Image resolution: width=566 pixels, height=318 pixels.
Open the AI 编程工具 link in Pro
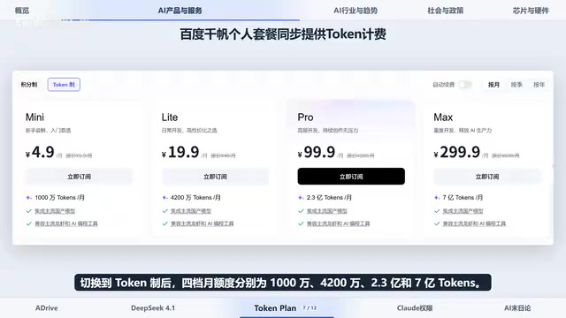pos(338,223)
